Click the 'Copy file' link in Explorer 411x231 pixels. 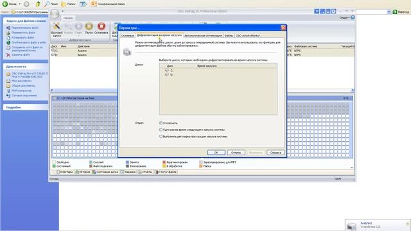(22, 38)
